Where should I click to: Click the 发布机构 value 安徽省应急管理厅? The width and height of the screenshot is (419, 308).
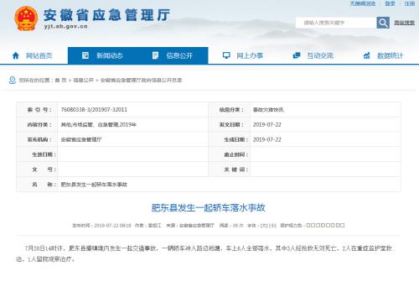81,139
